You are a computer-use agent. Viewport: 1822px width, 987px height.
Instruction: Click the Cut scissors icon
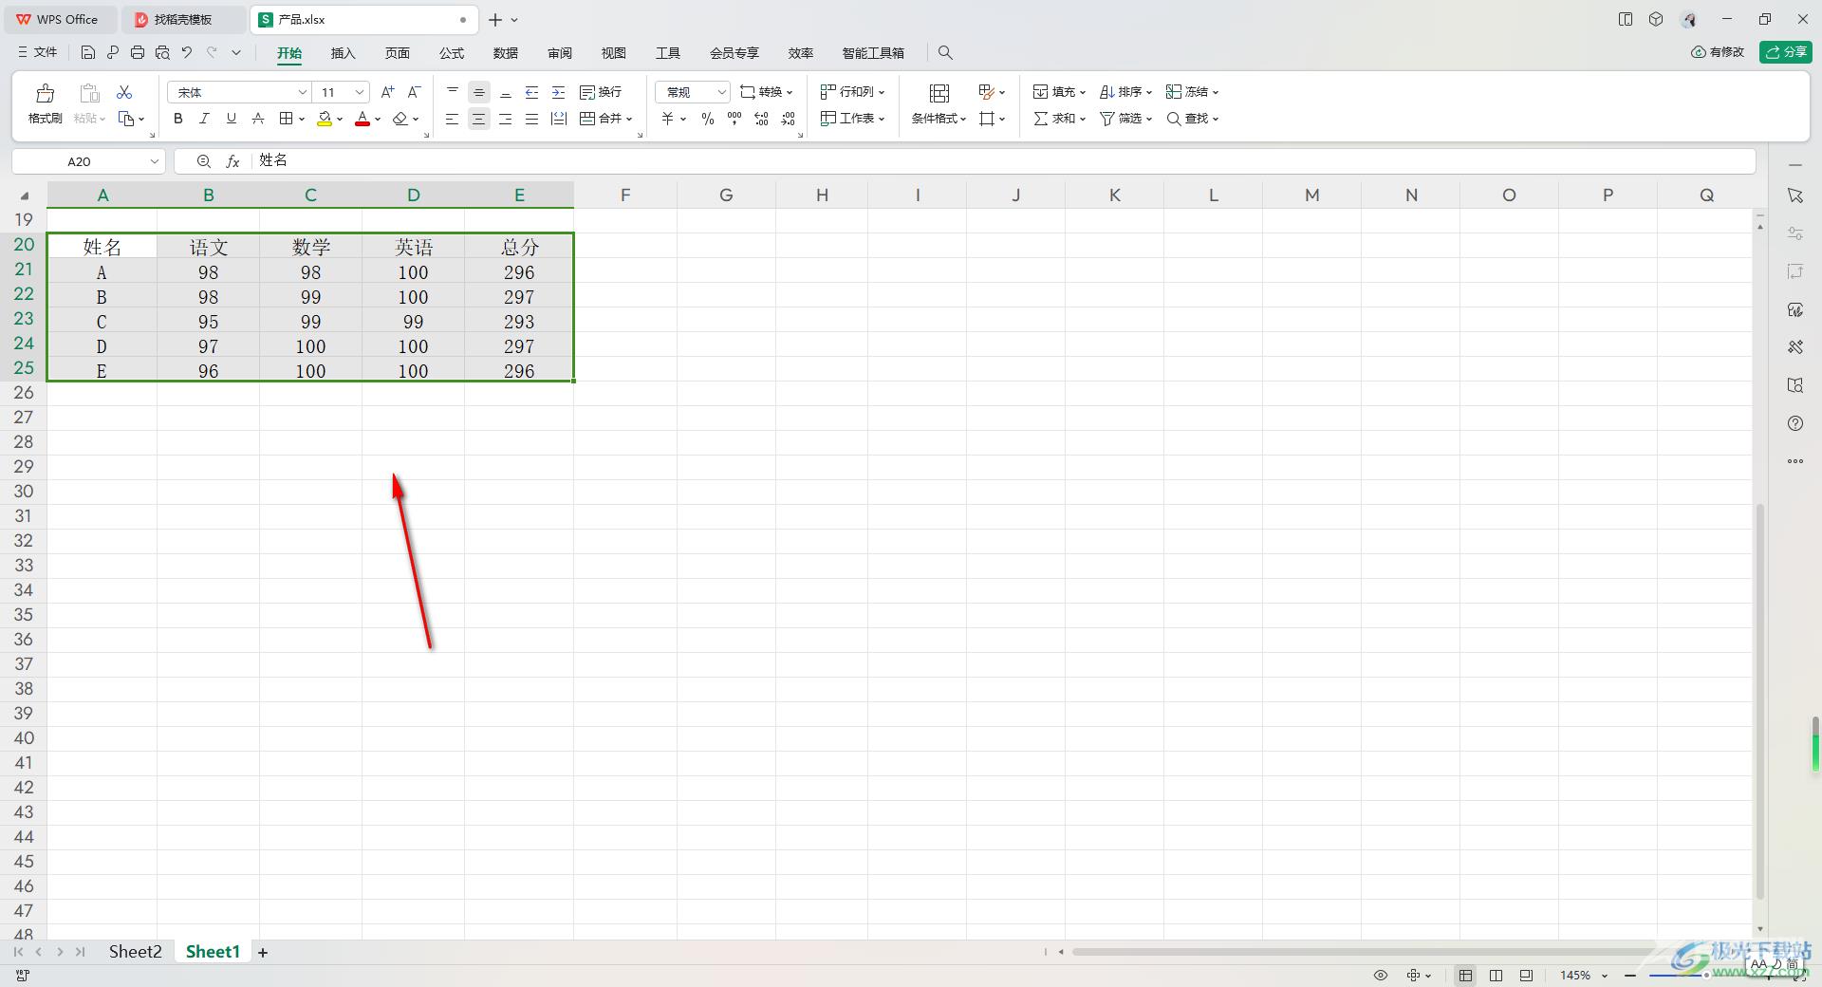(x=124, y=92)
